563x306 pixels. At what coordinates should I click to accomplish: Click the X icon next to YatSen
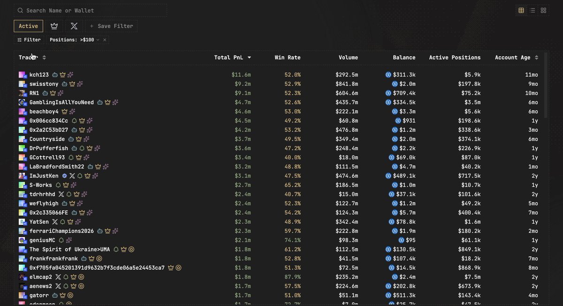coord(55,222)
